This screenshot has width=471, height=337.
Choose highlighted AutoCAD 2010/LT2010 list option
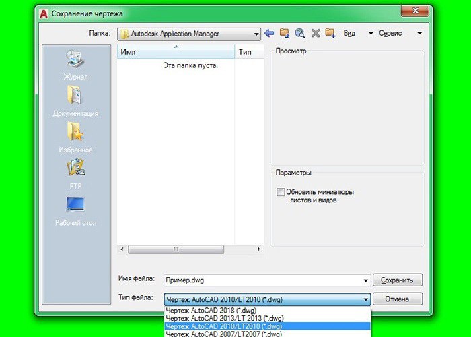(x=267, y=326)
